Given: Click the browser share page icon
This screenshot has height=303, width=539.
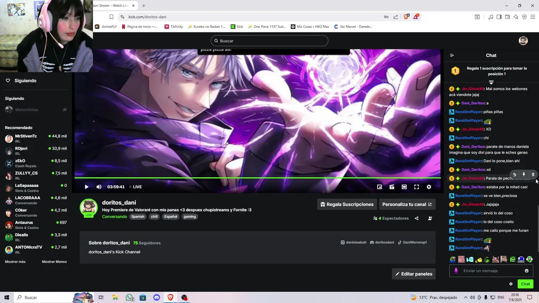Looking at the screenshot, I should pos(396,17).
